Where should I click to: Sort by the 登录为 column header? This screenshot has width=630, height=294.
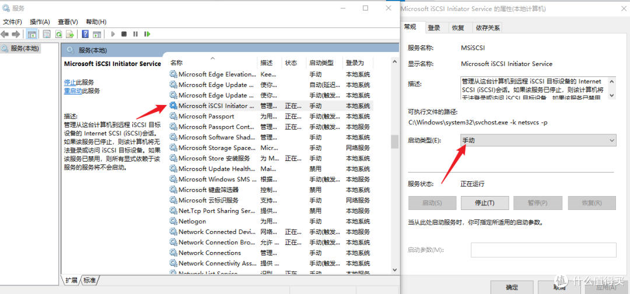click(x=358, y=62)
